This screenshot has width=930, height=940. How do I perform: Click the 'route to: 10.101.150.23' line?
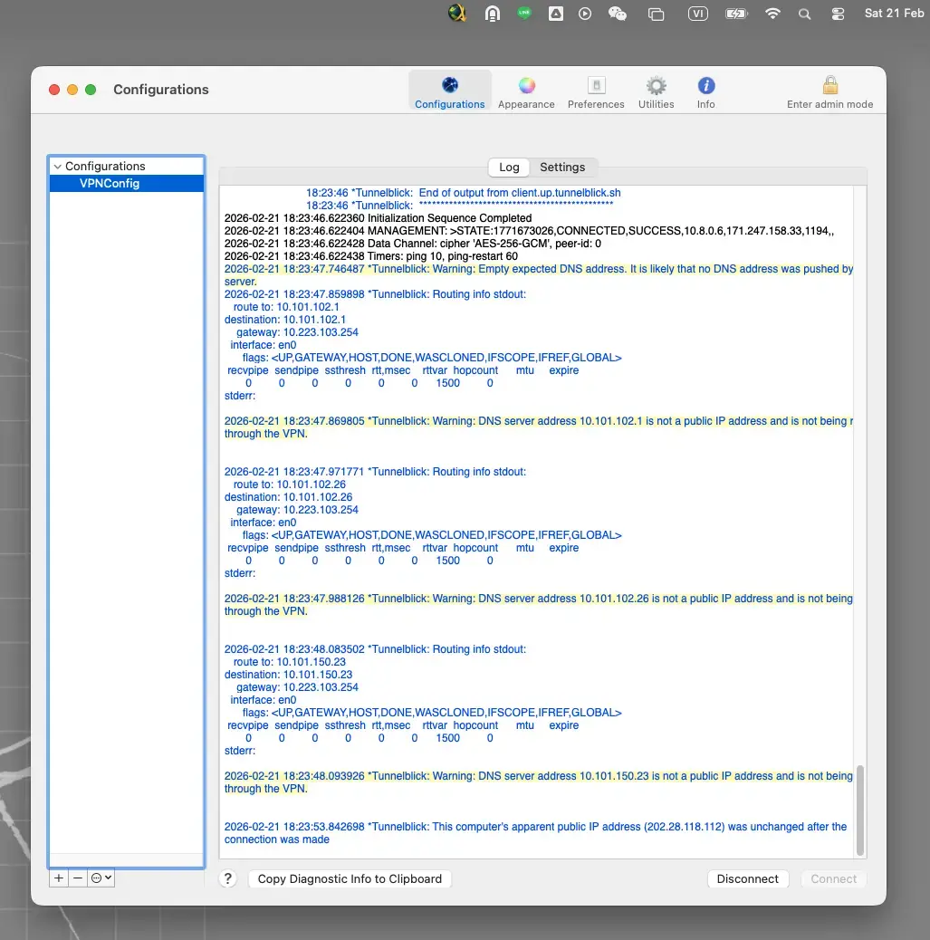pyautogui.click(x=290, y=662)
